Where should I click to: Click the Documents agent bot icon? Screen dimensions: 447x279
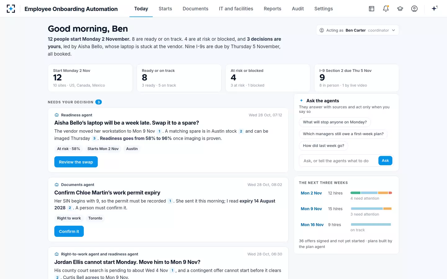click(56, 185)
